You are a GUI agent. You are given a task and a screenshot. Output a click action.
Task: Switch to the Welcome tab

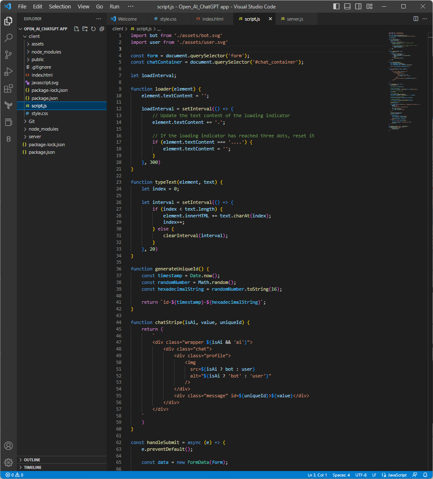pos(127,19)
